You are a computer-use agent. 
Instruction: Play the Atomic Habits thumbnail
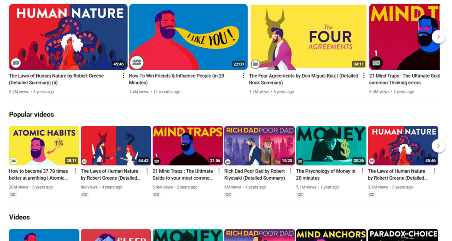pos(44,146)
